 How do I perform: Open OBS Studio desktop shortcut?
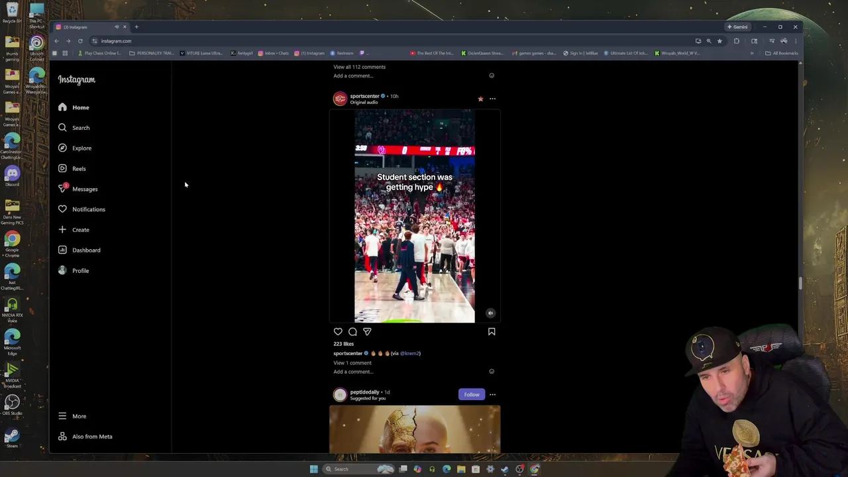(x=12, y=405)
